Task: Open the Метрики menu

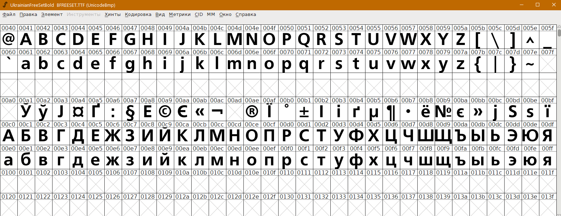Action: click(180, 15)
